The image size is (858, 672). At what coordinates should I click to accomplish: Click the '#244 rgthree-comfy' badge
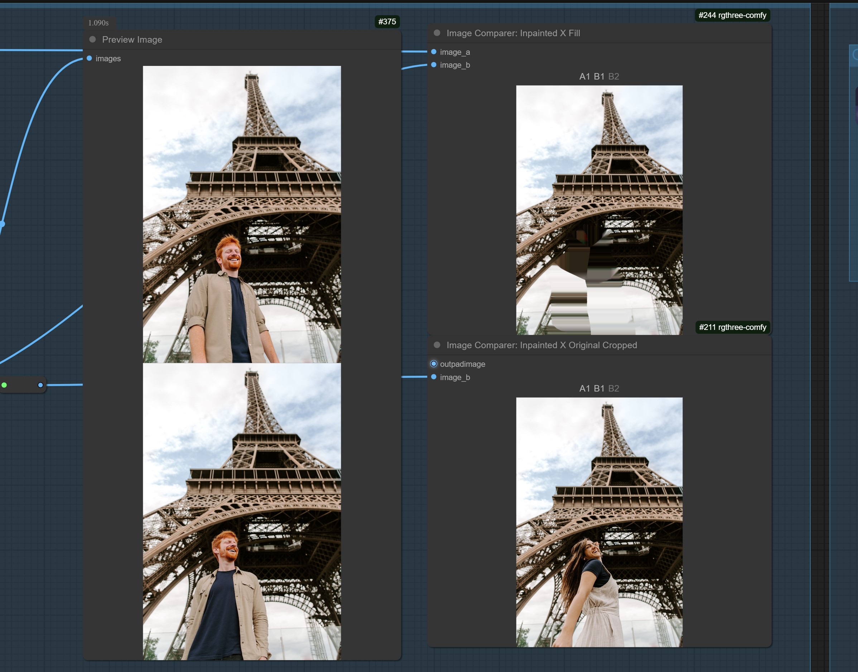[732, 15]
